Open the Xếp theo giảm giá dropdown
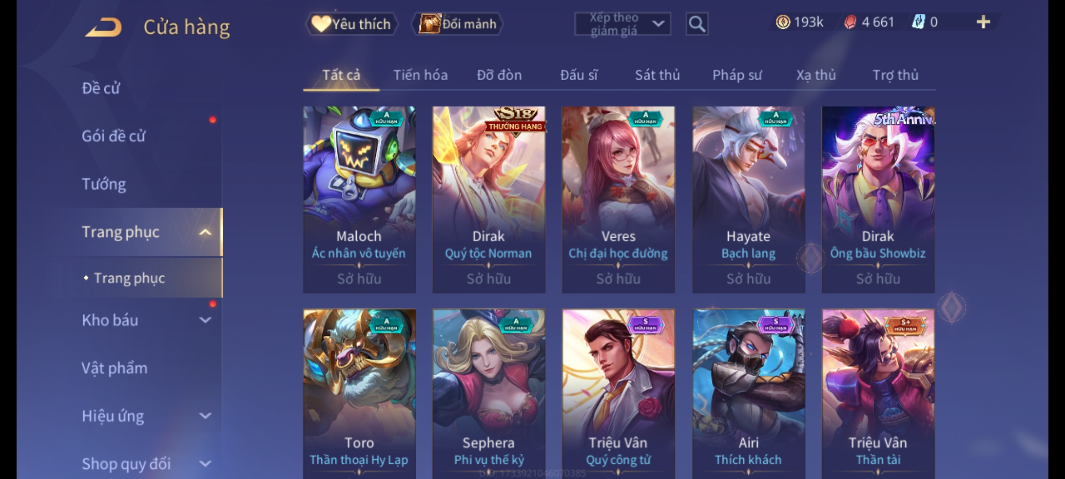This screenshot has width=1065, height=479. click(622, 24)
